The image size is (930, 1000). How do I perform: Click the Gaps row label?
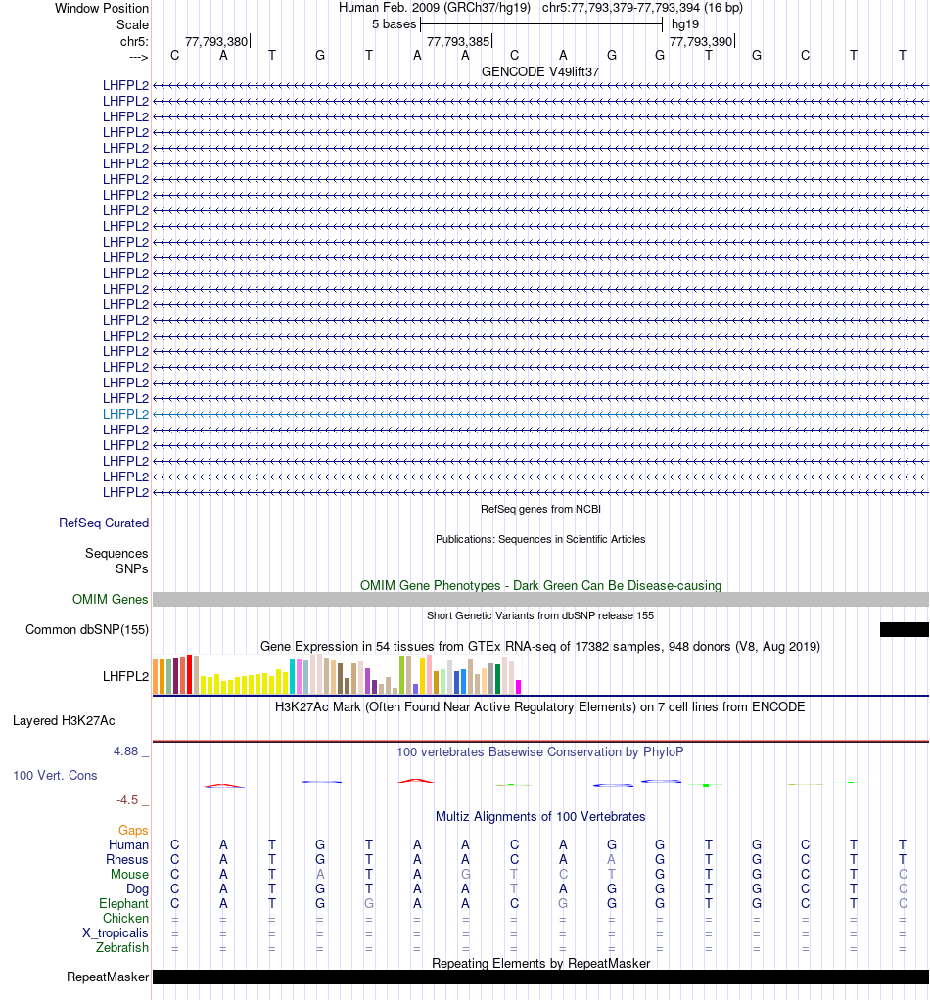(133, 830)
